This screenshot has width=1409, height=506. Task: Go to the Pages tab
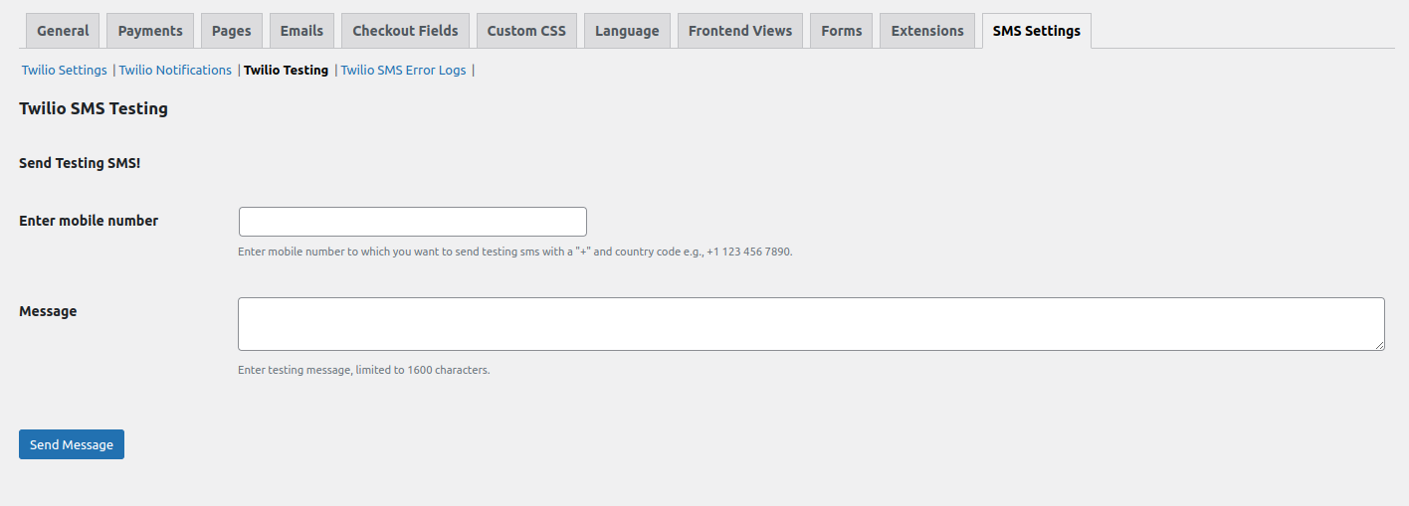tap(231, 31)
